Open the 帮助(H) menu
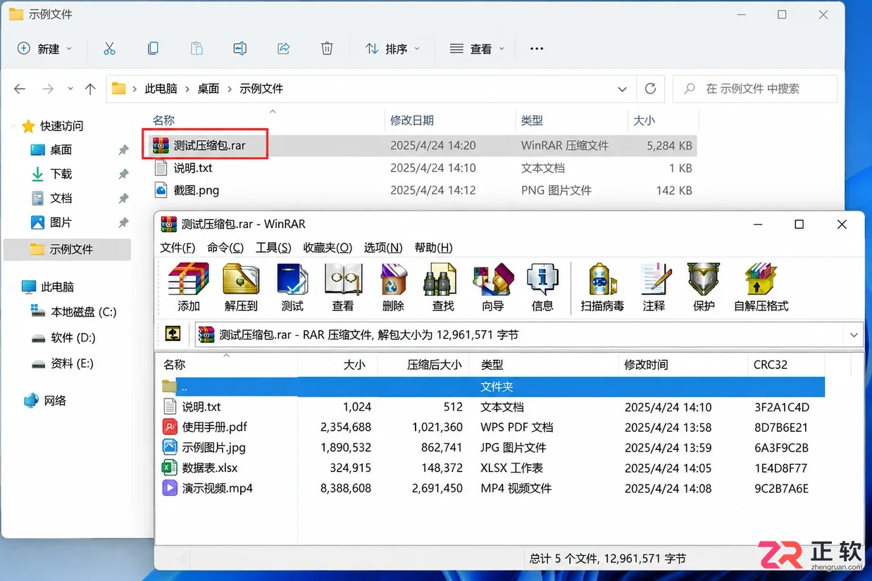The image size is (872, 581). 433,248
